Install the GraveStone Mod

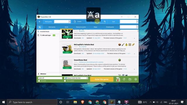pyautogui.click(x=67, y=68)
